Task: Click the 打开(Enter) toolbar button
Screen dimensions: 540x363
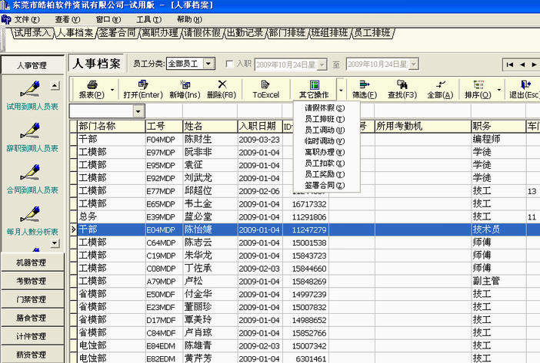Action: pyautogui.click(x=143, y=89)
